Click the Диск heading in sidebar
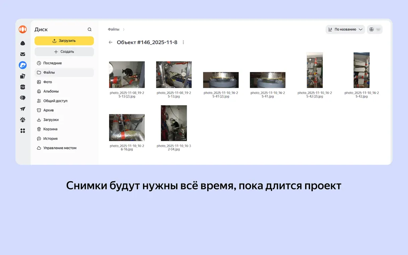 point(41,29)
